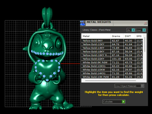Select the White Gold:9K PdW row
Image resolution: width=152 pixels, height=114 pixels.
[112, 62]
